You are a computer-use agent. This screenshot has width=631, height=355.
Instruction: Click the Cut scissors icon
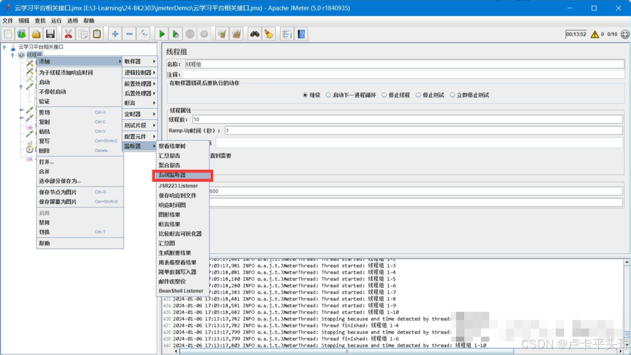[68, 34]
